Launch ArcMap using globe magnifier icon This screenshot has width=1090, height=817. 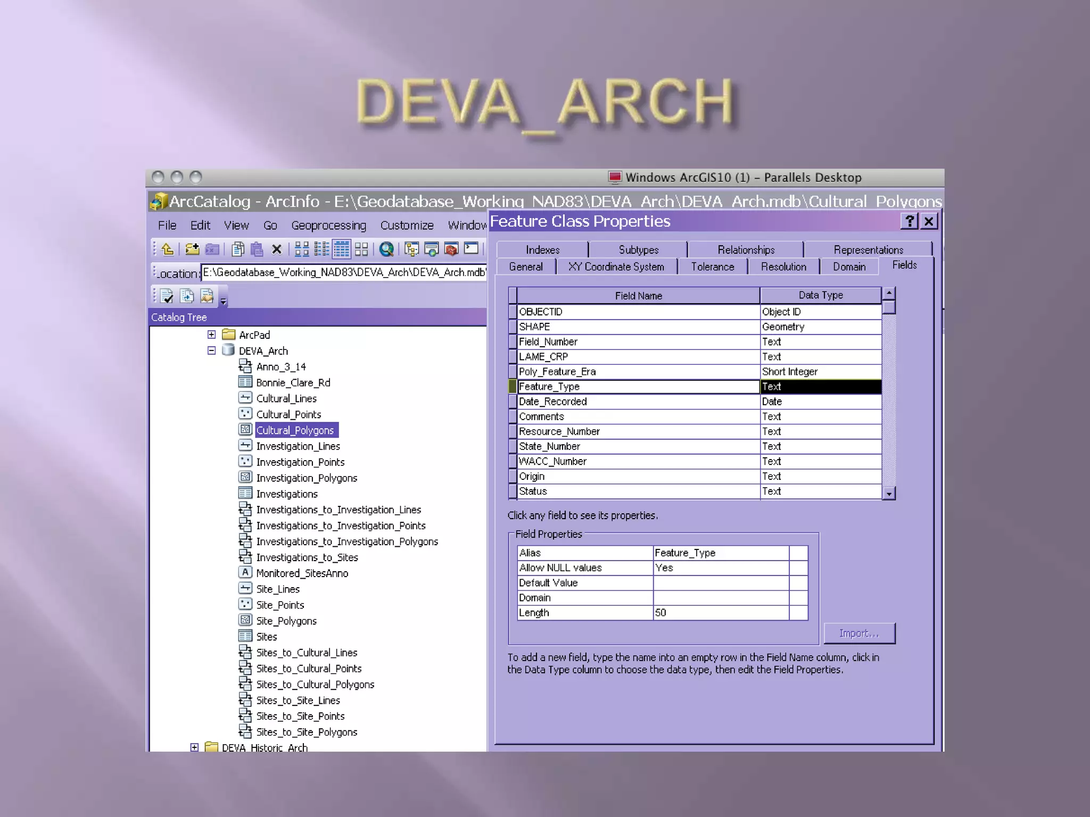point(387,249)
